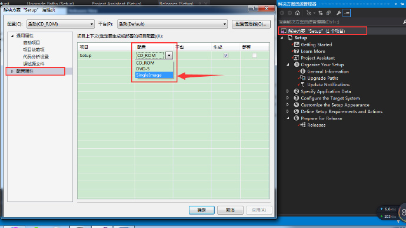The image size is (406, 228).
Task: Select 项目依赖项 in property tree
Action: 34,49
